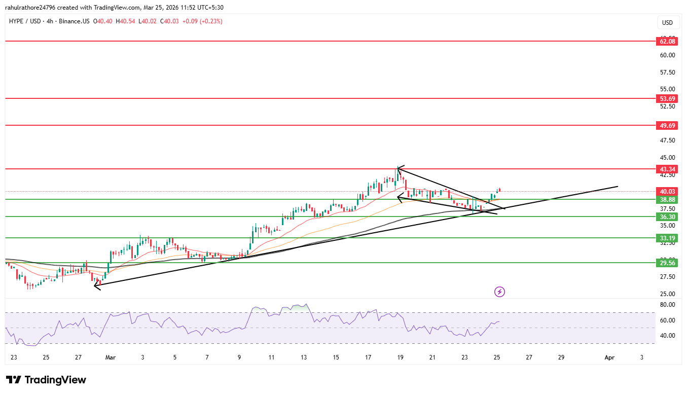Click the Mar label on the time axis
The height and width of the screenshot is (395, 687).
111,357
